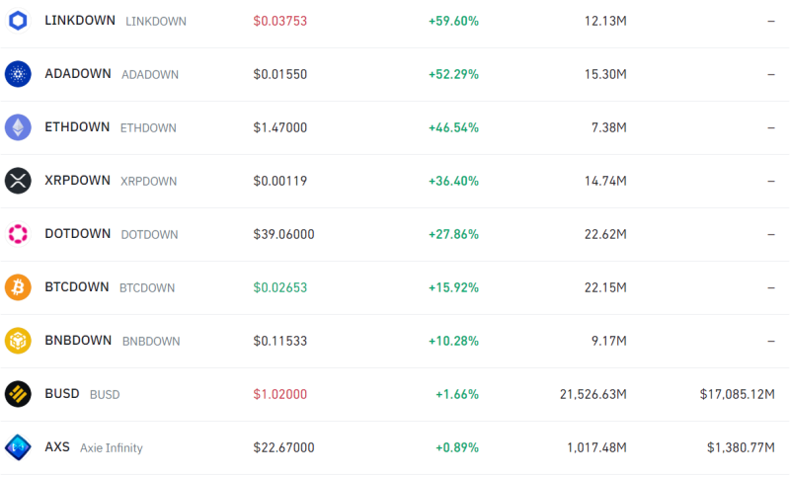This screenshot has height=478, width=790.
Task: Click the gray DOTDOWN ticker label
Action: pos(149,235)
